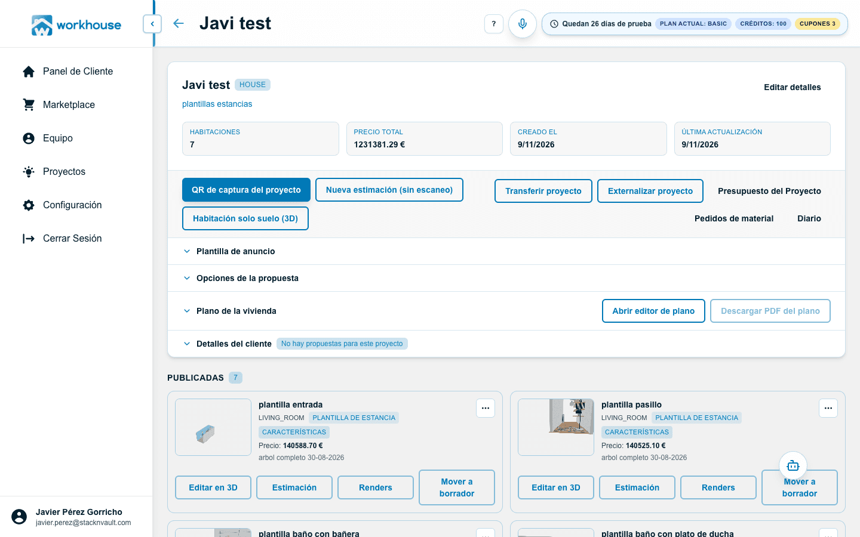Open help with the question mark button

point(493,24)
